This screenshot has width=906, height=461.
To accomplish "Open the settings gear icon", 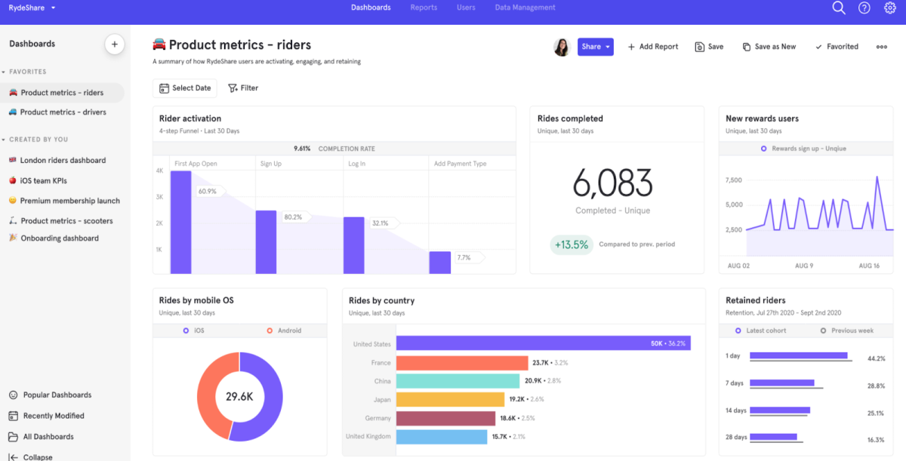I will click(890, 8).
